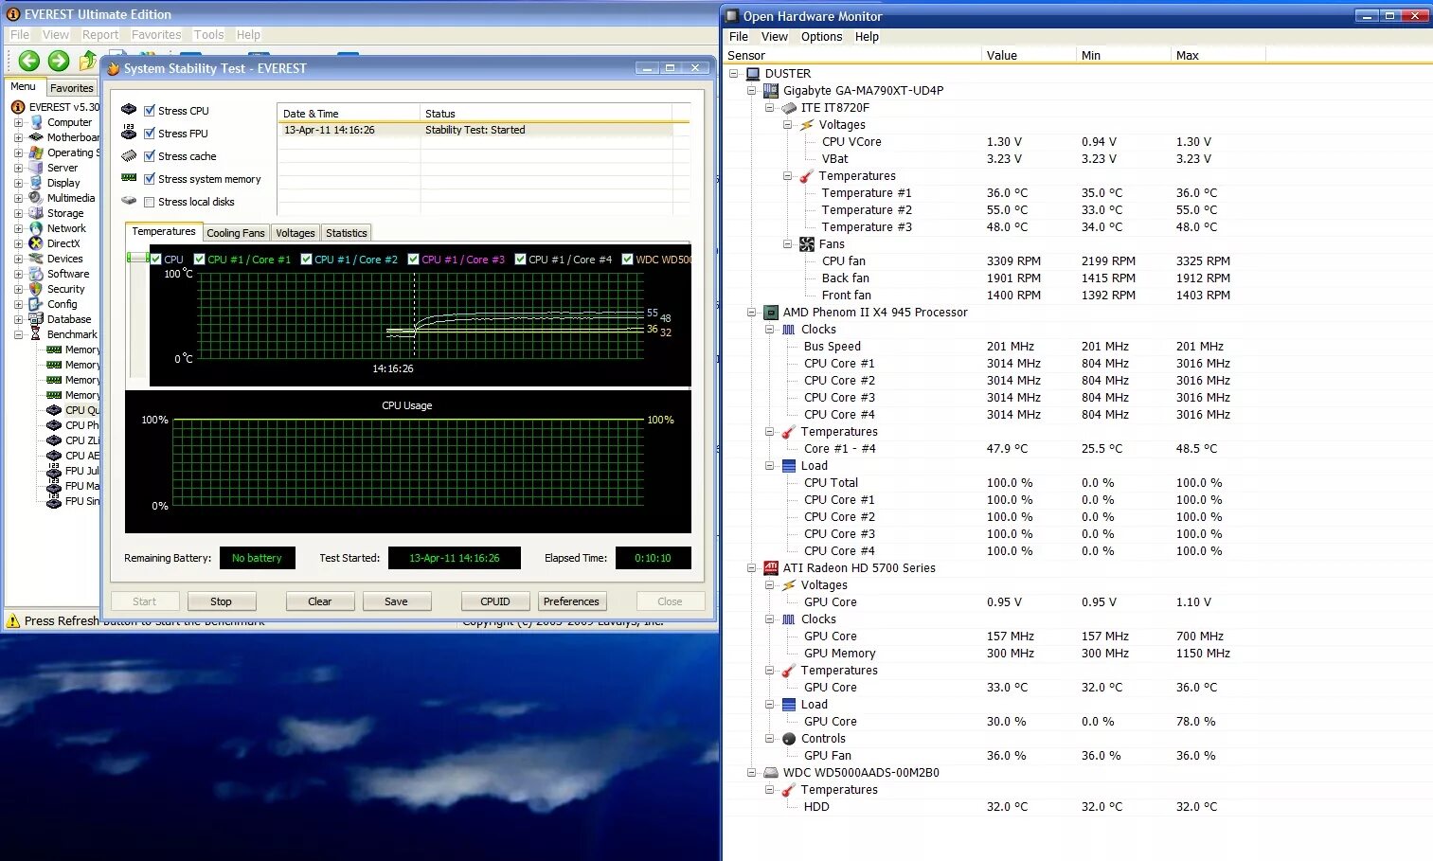
Task: Collapse the Gigabyte GA-MA790XT-UD4P node
Action: pyautogui.click(x=752, y=90)
